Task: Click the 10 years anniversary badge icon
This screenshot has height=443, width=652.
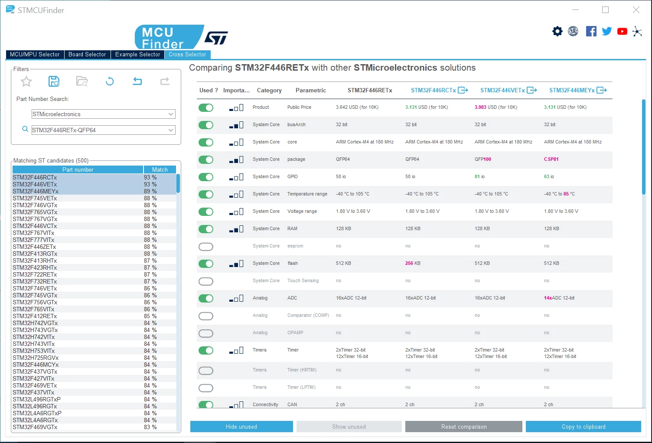Action: 573,31
